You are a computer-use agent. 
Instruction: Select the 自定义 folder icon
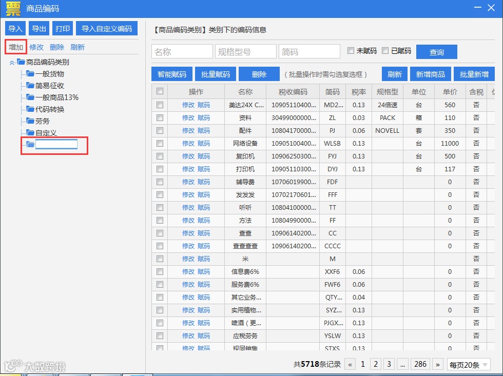(x=30, y=133)
